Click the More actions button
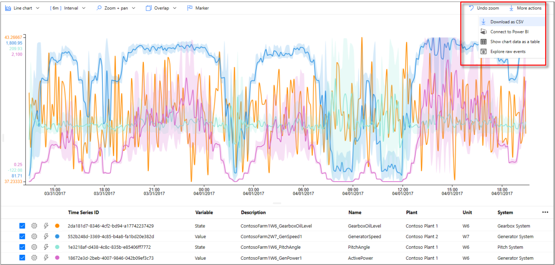The image size is (555, 265). 525,8
